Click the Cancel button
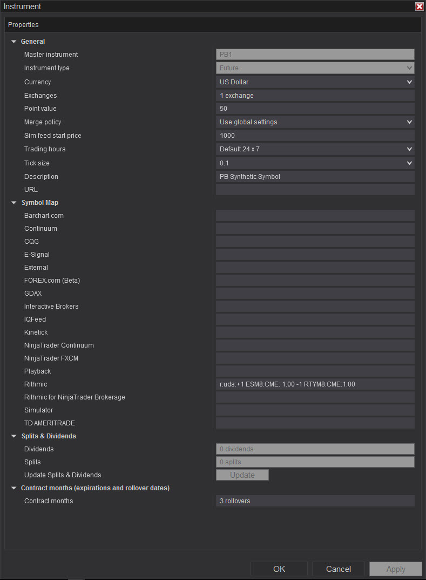The image size is (426, 580). tap(339, 569)
